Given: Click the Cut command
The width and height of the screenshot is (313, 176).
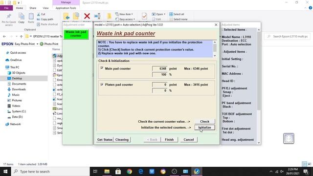Looking at the screenshot, I should pyautogui.click(x=41, y=14).
